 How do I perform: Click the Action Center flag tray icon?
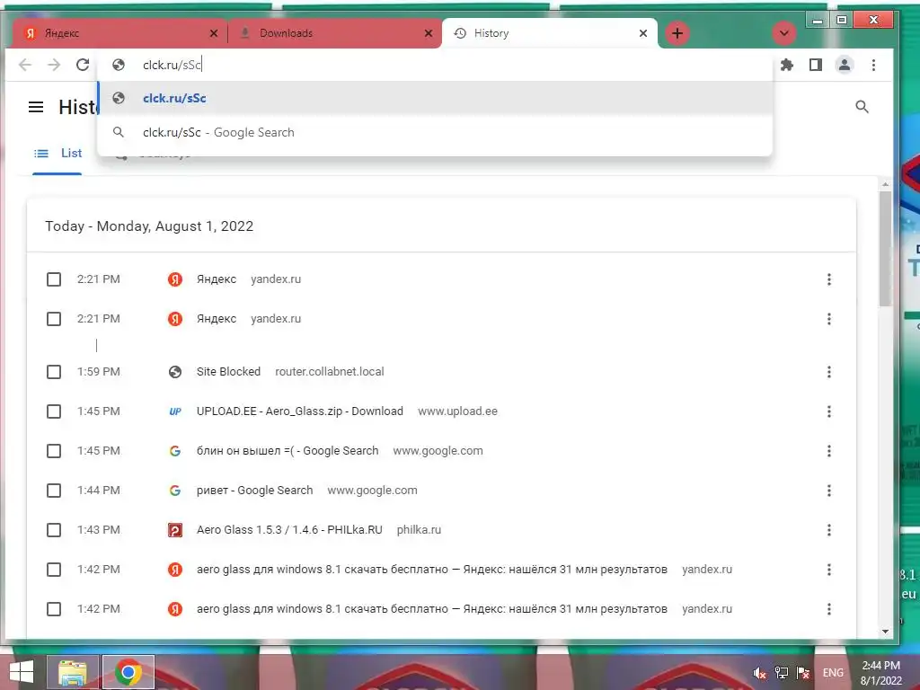[x=803, y=673]
